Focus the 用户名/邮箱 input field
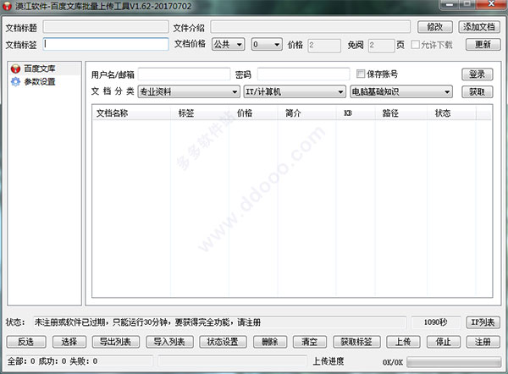Screen dimensions: 508x374 (184, 74)
